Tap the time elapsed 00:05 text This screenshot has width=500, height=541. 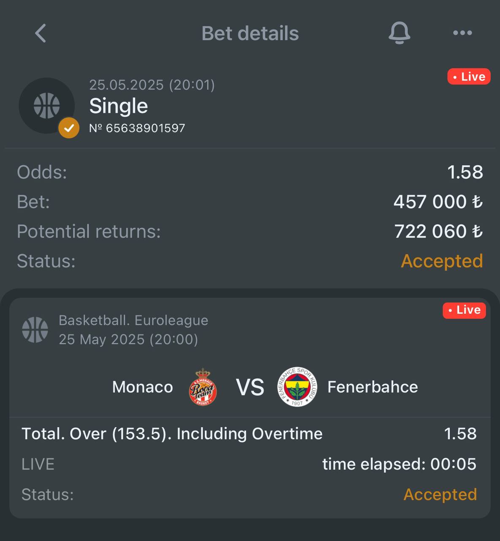point(399,464)
